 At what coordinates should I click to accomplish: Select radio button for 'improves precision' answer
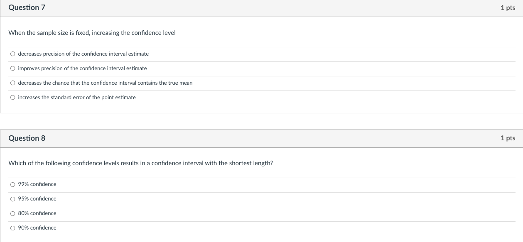point(13,68)
